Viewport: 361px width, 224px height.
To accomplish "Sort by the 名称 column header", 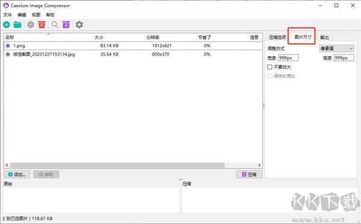I will [48, 37].
